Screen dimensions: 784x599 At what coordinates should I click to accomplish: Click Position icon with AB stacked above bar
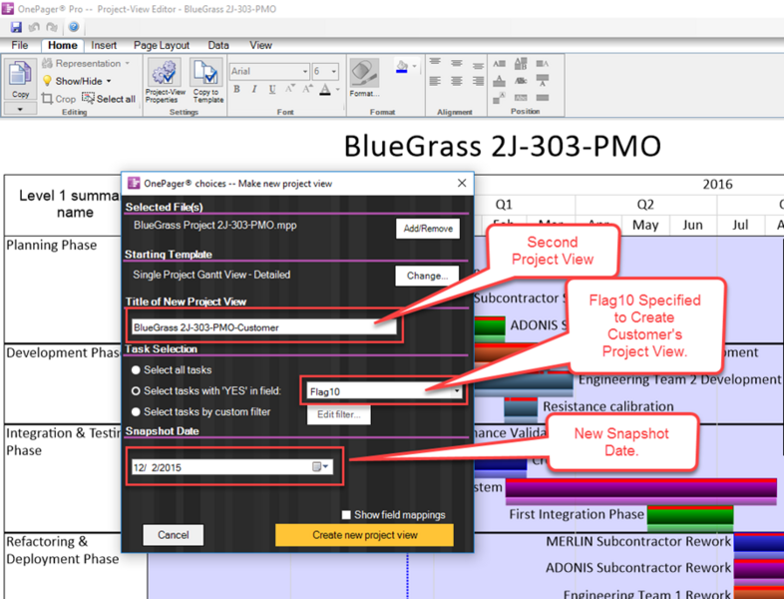[521, 64]
